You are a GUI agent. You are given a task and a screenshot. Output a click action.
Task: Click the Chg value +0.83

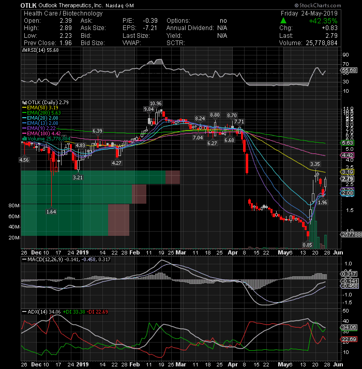pyautogui.click(x=329, y=28)
